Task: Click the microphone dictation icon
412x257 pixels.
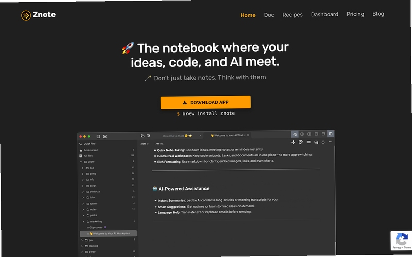Action: pyautogui.click(x=293, y=142)
